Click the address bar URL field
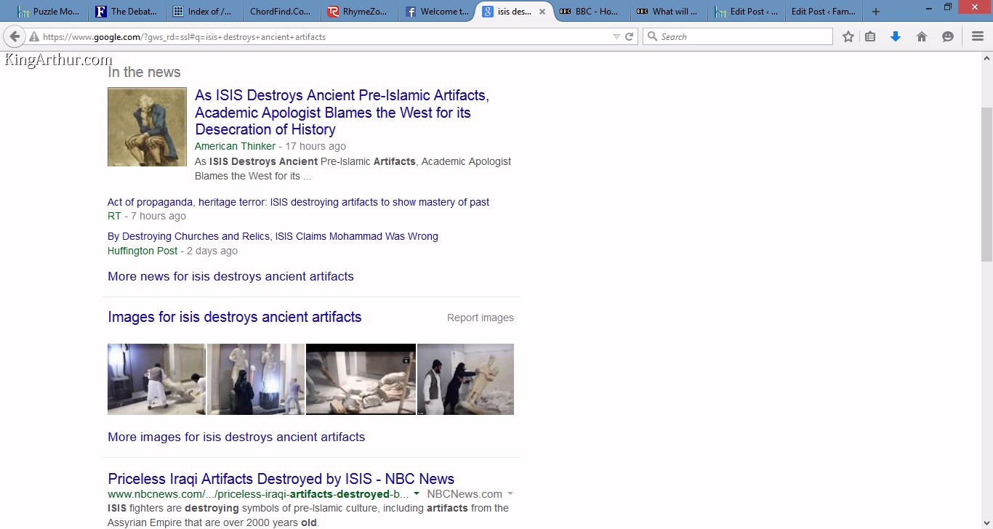Image resolution: width=993 pixels, height=529 pixels. [323, 36]
